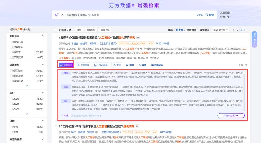Click the 清除 button
261x143 pixels.
(79, 30)
